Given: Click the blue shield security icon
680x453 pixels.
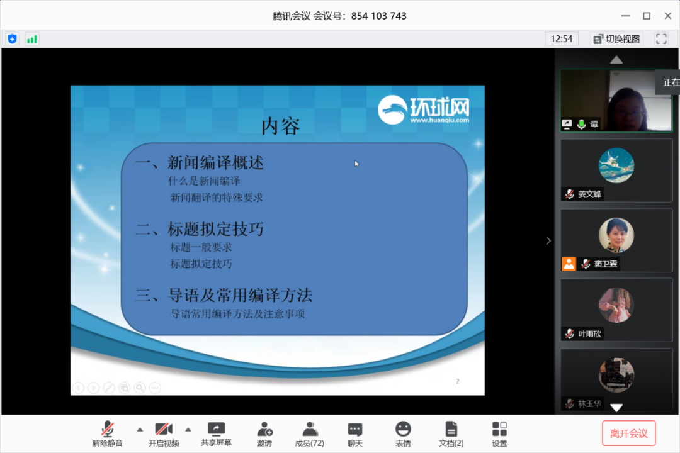Looking at the screenshot, I should (12, 39).
